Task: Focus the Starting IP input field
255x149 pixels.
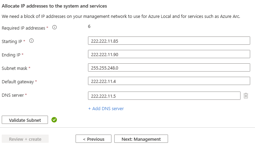Action: 169,41
